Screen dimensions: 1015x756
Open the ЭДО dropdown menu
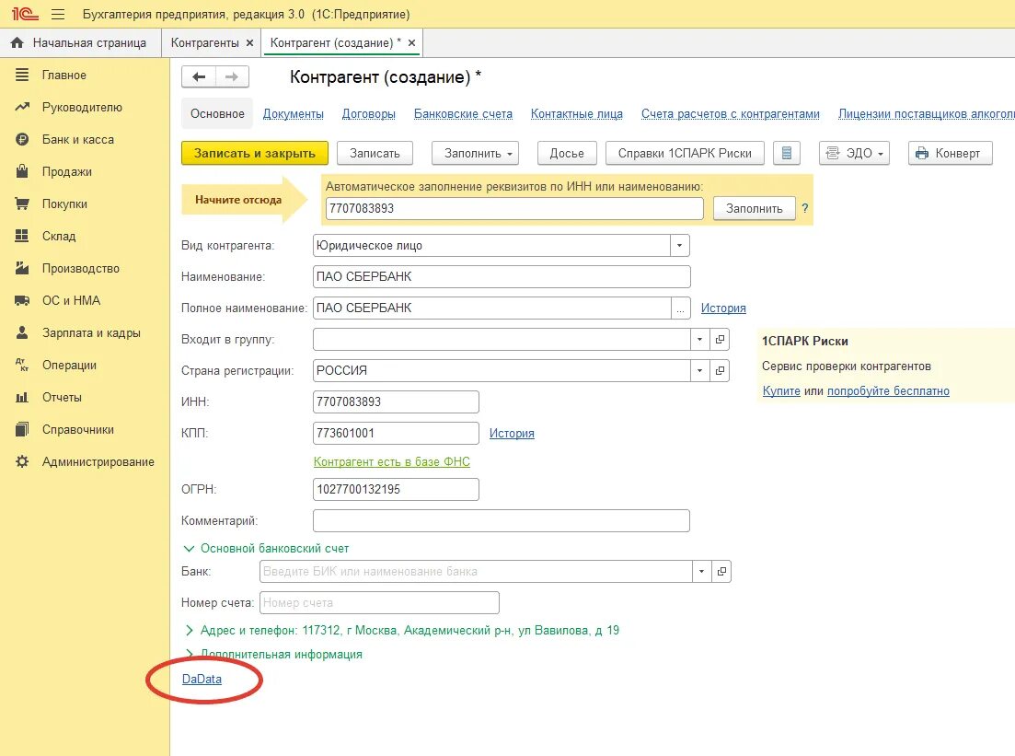855,154
